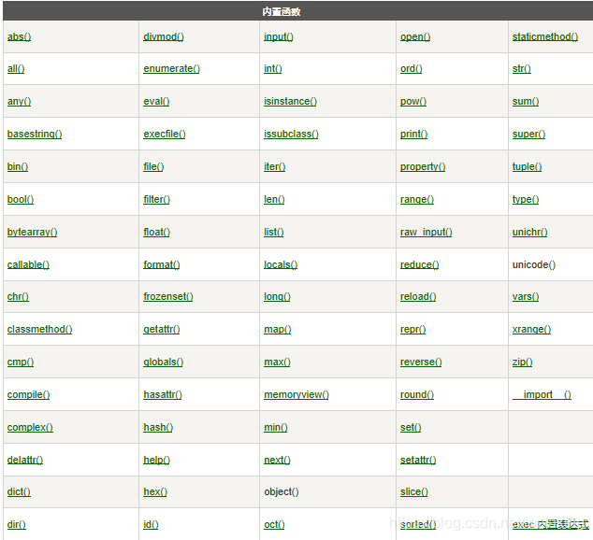
Task: Open the exec built-in expression link
Action: (550, 524)
